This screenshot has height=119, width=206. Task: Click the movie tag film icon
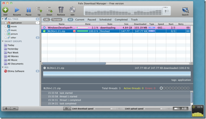tap(9, 26)
